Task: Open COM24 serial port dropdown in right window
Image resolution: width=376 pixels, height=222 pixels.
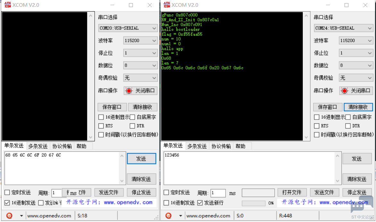Action: [343, 28]
